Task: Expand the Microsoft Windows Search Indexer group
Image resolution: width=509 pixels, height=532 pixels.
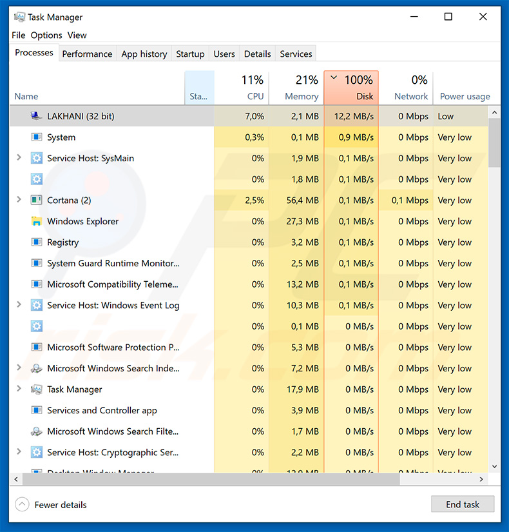Action: pos(19,368)
